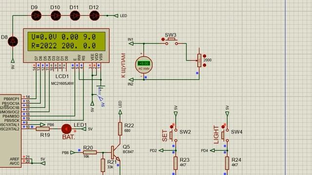The height and width of the screenshot is (175, 312).
Task: Click the IN2 input terminal arrow
Action: point(131,80)
